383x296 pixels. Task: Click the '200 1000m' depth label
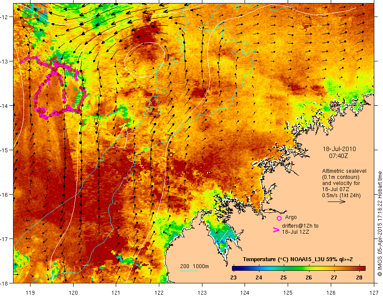pyautogui.click(x=195, y=266)
